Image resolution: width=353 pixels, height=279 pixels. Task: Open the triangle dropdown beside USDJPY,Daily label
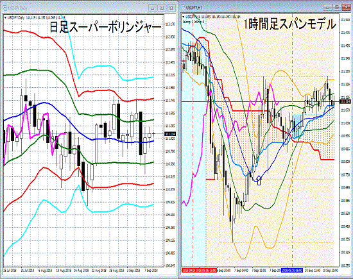tap(5, 17)
